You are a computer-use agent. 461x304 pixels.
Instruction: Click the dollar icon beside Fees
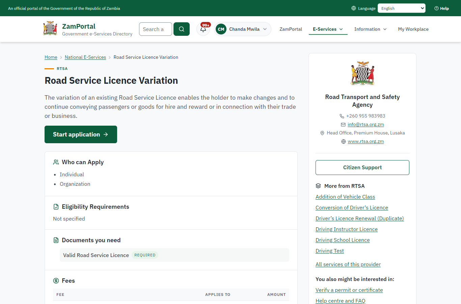click(x=56, y=281)
